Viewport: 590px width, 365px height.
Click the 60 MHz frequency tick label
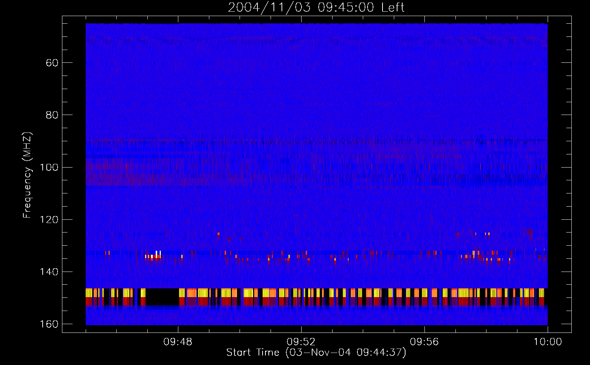tap(52, 63)
